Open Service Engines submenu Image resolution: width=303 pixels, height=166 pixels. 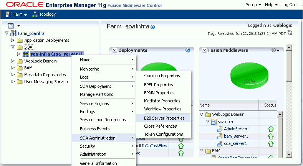104,104
